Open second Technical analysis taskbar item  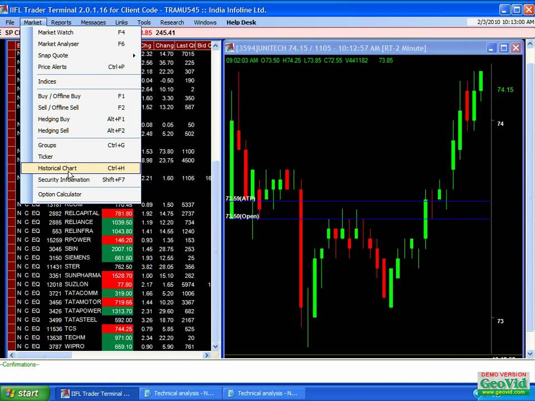point(264,394)
